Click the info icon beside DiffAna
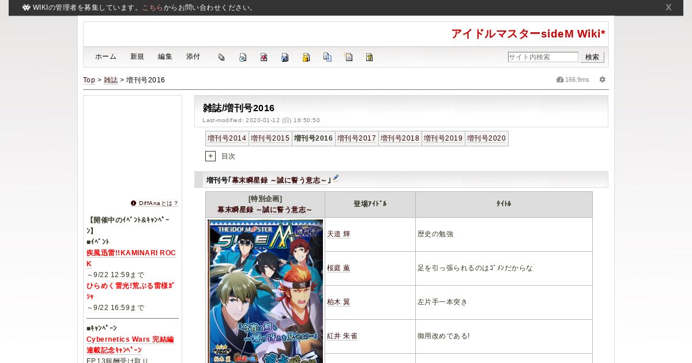Viewport: 692px width, 363px height. coord(134,203)
